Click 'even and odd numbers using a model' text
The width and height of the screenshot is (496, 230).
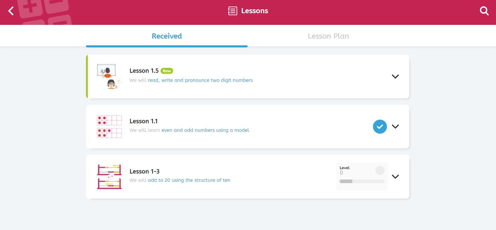point(205,130)
